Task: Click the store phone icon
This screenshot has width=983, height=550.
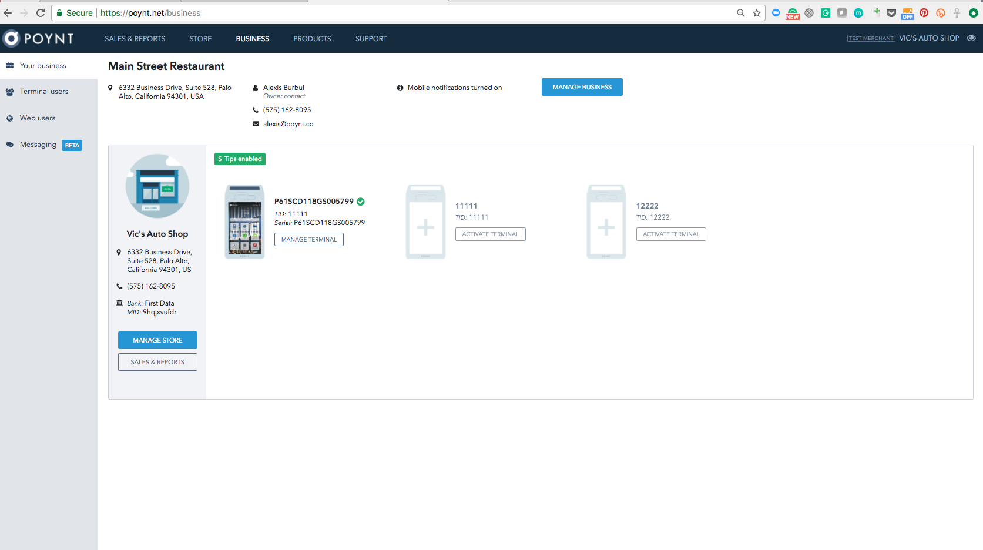Action: [x=119, y=286]
